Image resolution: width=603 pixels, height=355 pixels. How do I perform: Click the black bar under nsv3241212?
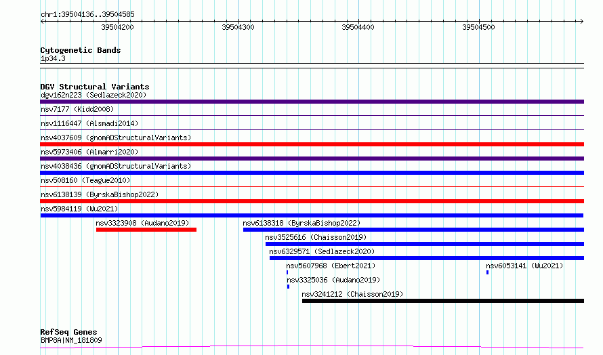click(443, 301)
